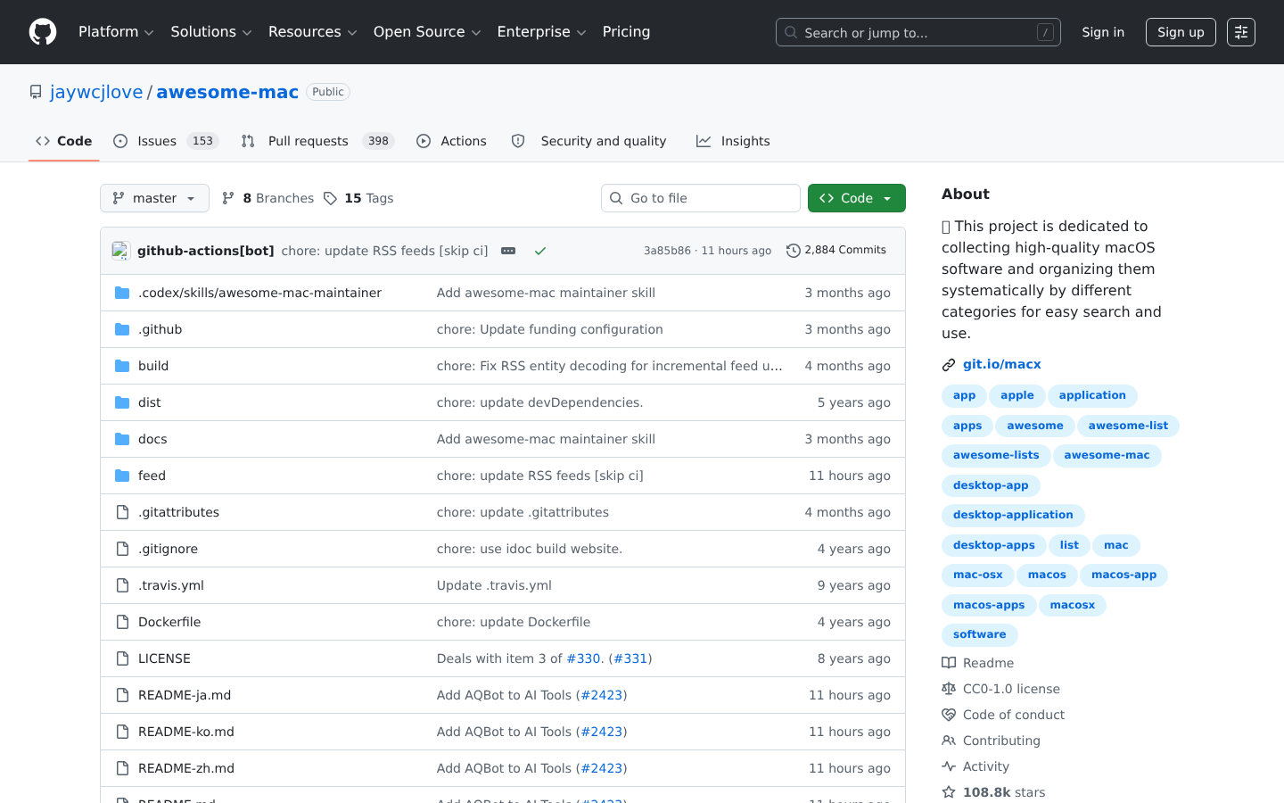Open the Pricing page

pyautogui.click(x=626, y=32)
